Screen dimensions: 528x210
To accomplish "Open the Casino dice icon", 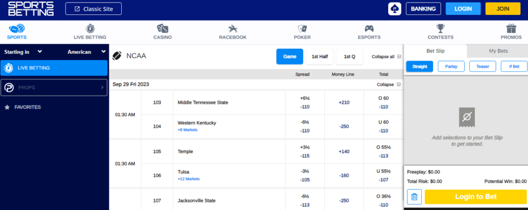I will click(162, 28).
